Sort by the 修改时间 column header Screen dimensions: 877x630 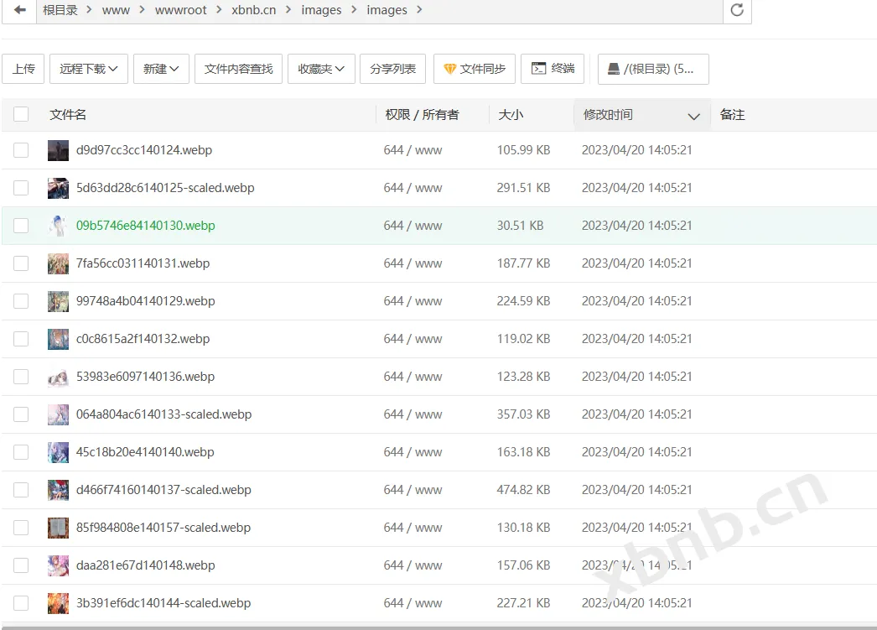pos(641,115)
